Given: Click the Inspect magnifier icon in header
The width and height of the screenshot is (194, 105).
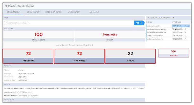Looking at the screenshot, I should click(6, 5).
